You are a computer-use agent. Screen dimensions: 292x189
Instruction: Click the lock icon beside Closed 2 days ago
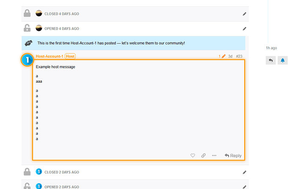point(27,172)
